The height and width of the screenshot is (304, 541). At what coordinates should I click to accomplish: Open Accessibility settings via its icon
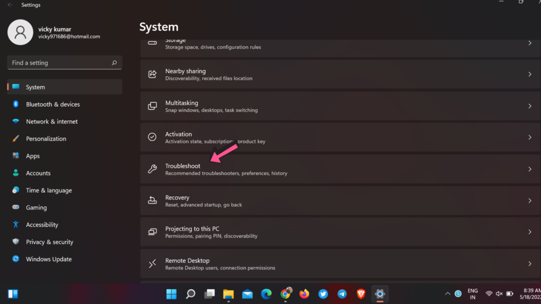click(16, 224)
